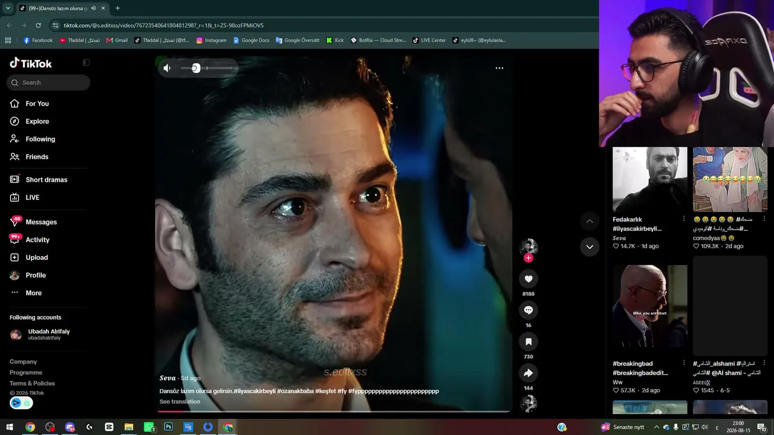Open the Fedakarlık video thumbnail
This screenshot has height=435, width=774.
[x=650, y=179]
